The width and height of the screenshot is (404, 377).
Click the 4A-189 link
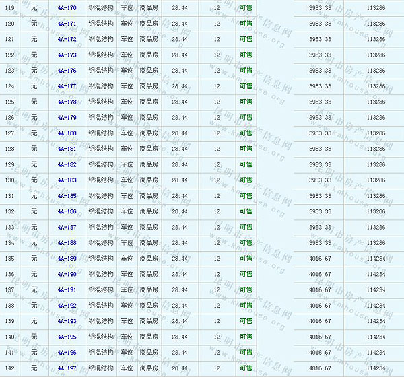tap(67, 259)
